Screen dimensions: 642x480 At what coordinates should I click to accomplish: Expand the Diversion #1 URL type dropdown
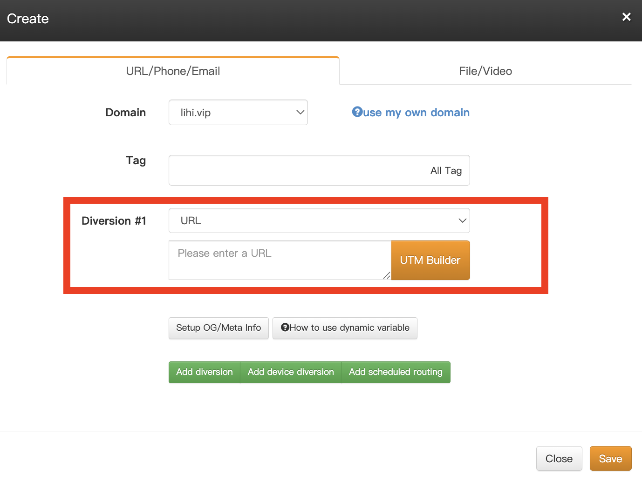pyautogui.click(x=319, y=220)
